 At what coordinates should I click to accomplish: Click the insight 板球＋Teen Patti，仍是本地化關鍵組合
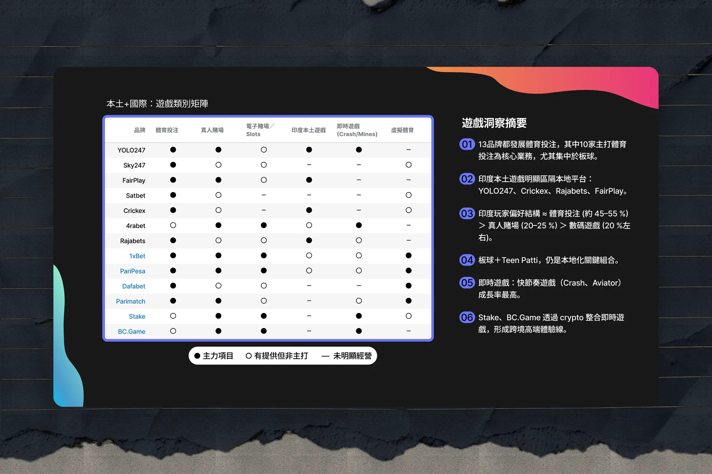coord(550,260)
